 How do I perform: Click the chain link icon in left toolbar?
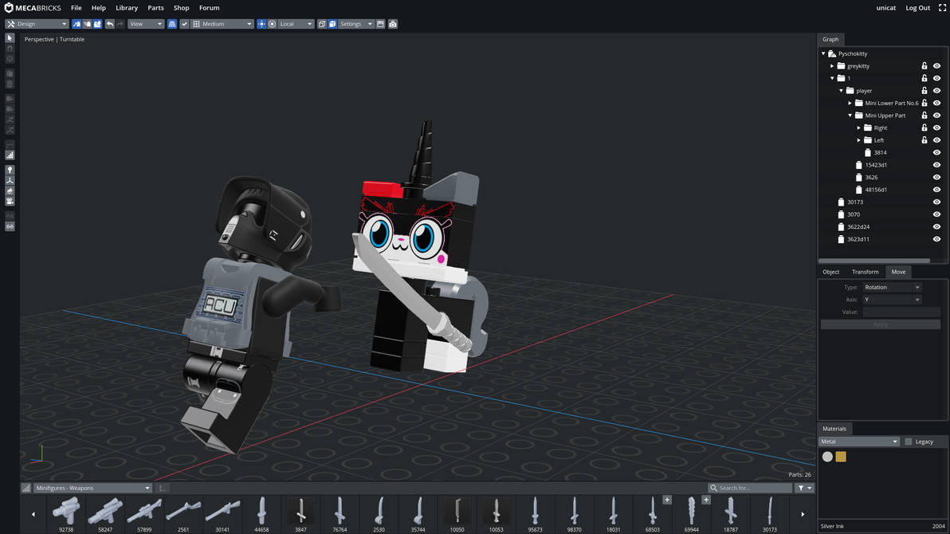[10, 226]
